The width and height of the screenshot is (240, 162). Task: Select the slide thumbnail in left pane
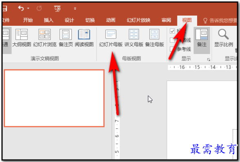(54, 98)
